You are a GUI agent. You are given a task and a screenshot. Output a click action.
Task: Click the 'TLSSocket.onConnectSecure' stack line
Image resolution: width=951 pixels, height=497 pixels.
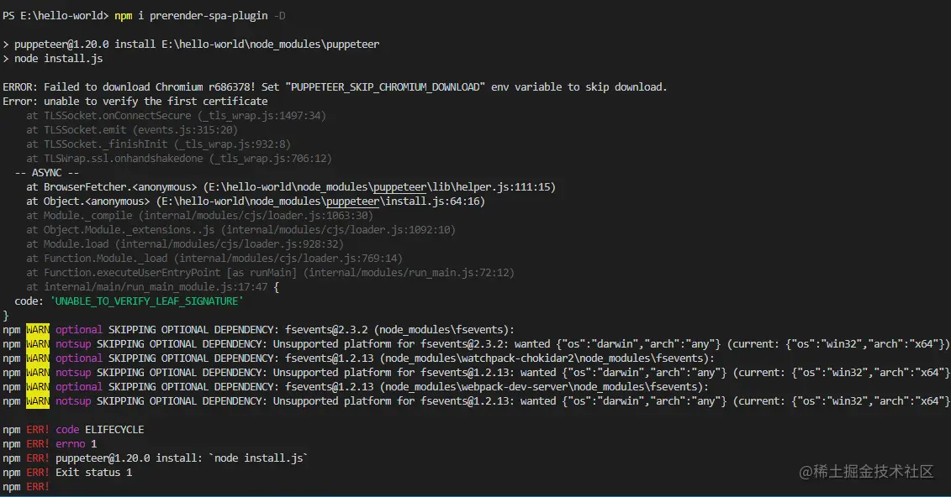[x=176, y=116]
